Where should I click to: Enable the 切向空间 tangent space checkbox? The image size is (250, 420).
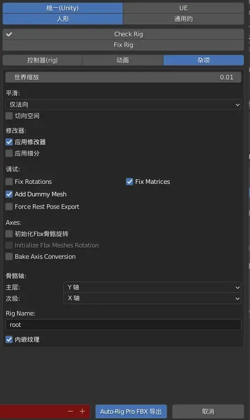coord(9,116)
